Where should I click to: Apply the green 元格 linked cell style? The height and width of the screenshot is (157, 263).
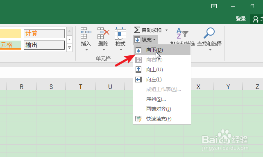click(11, 45)
